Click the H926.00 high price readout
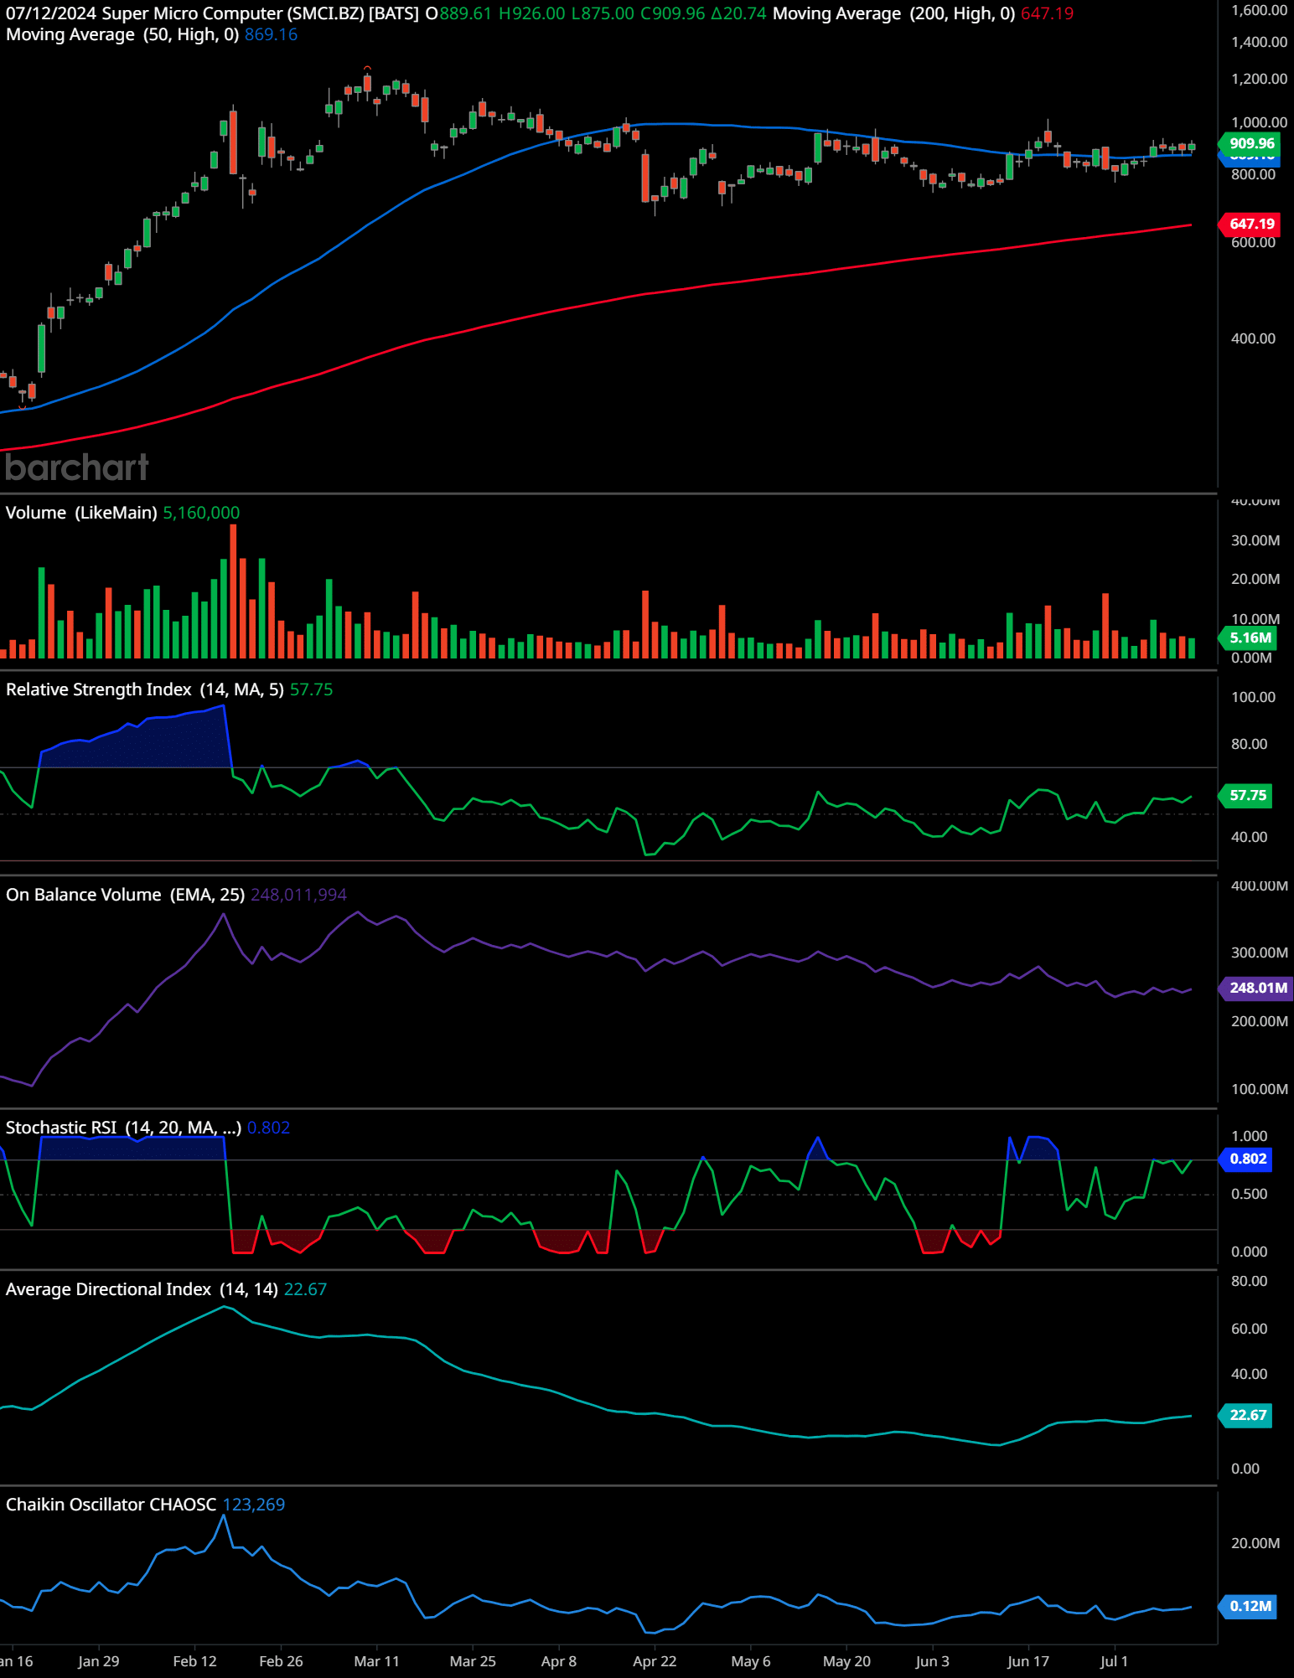Image resolution: width=1294 pixels, height=1678 pixels. 531,13
